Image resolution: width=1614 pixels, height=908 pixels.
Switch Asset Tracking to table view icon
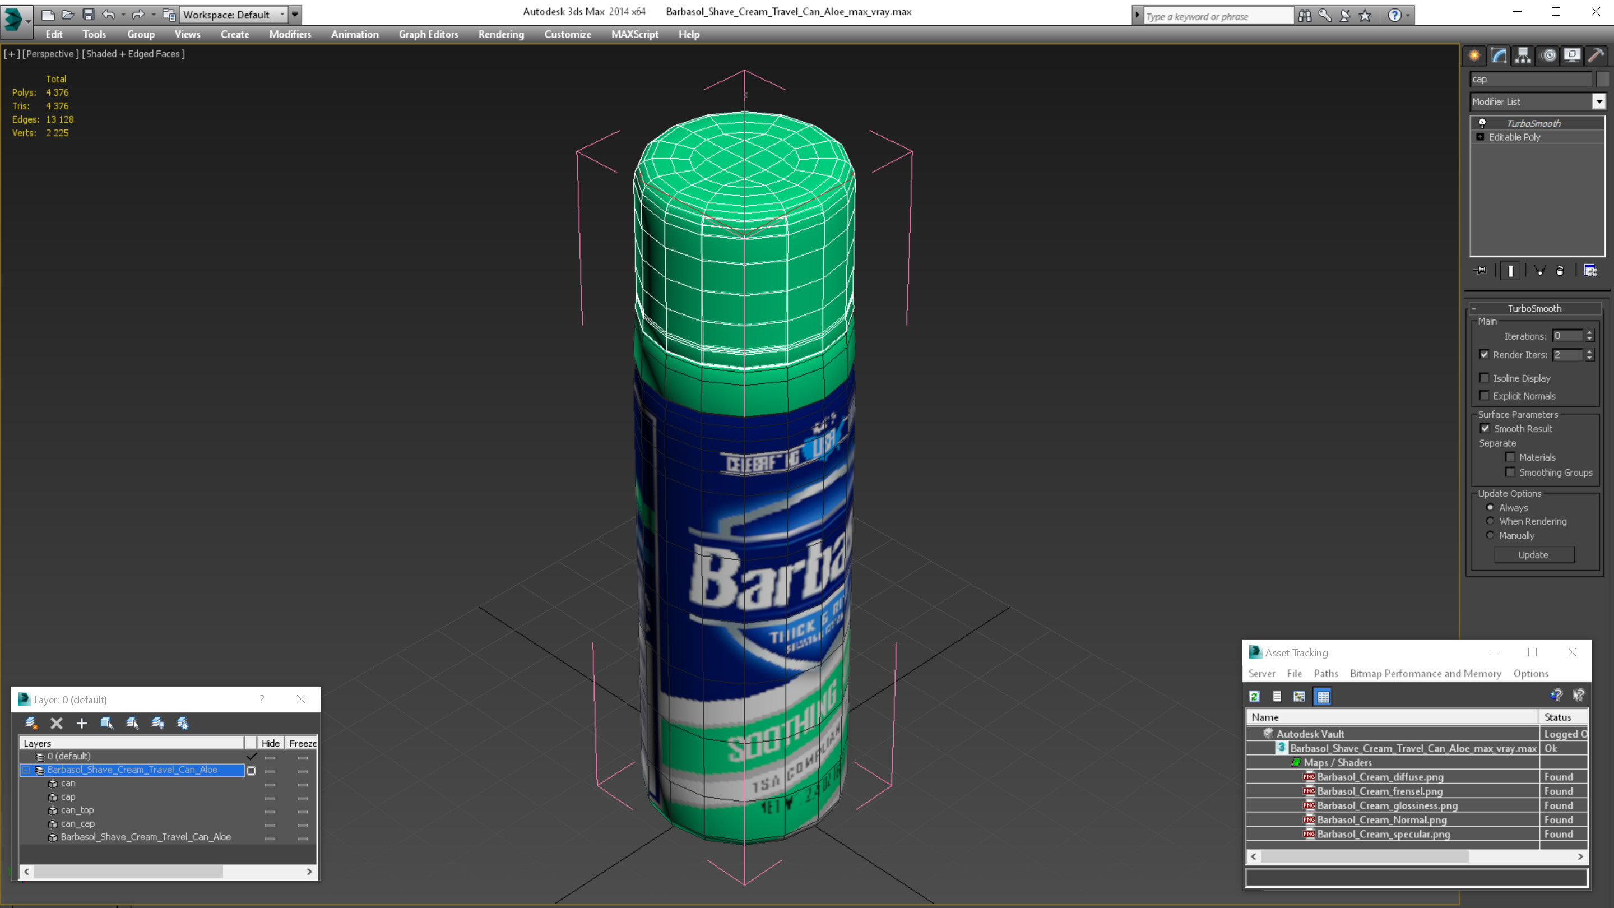click(1323, 696)
